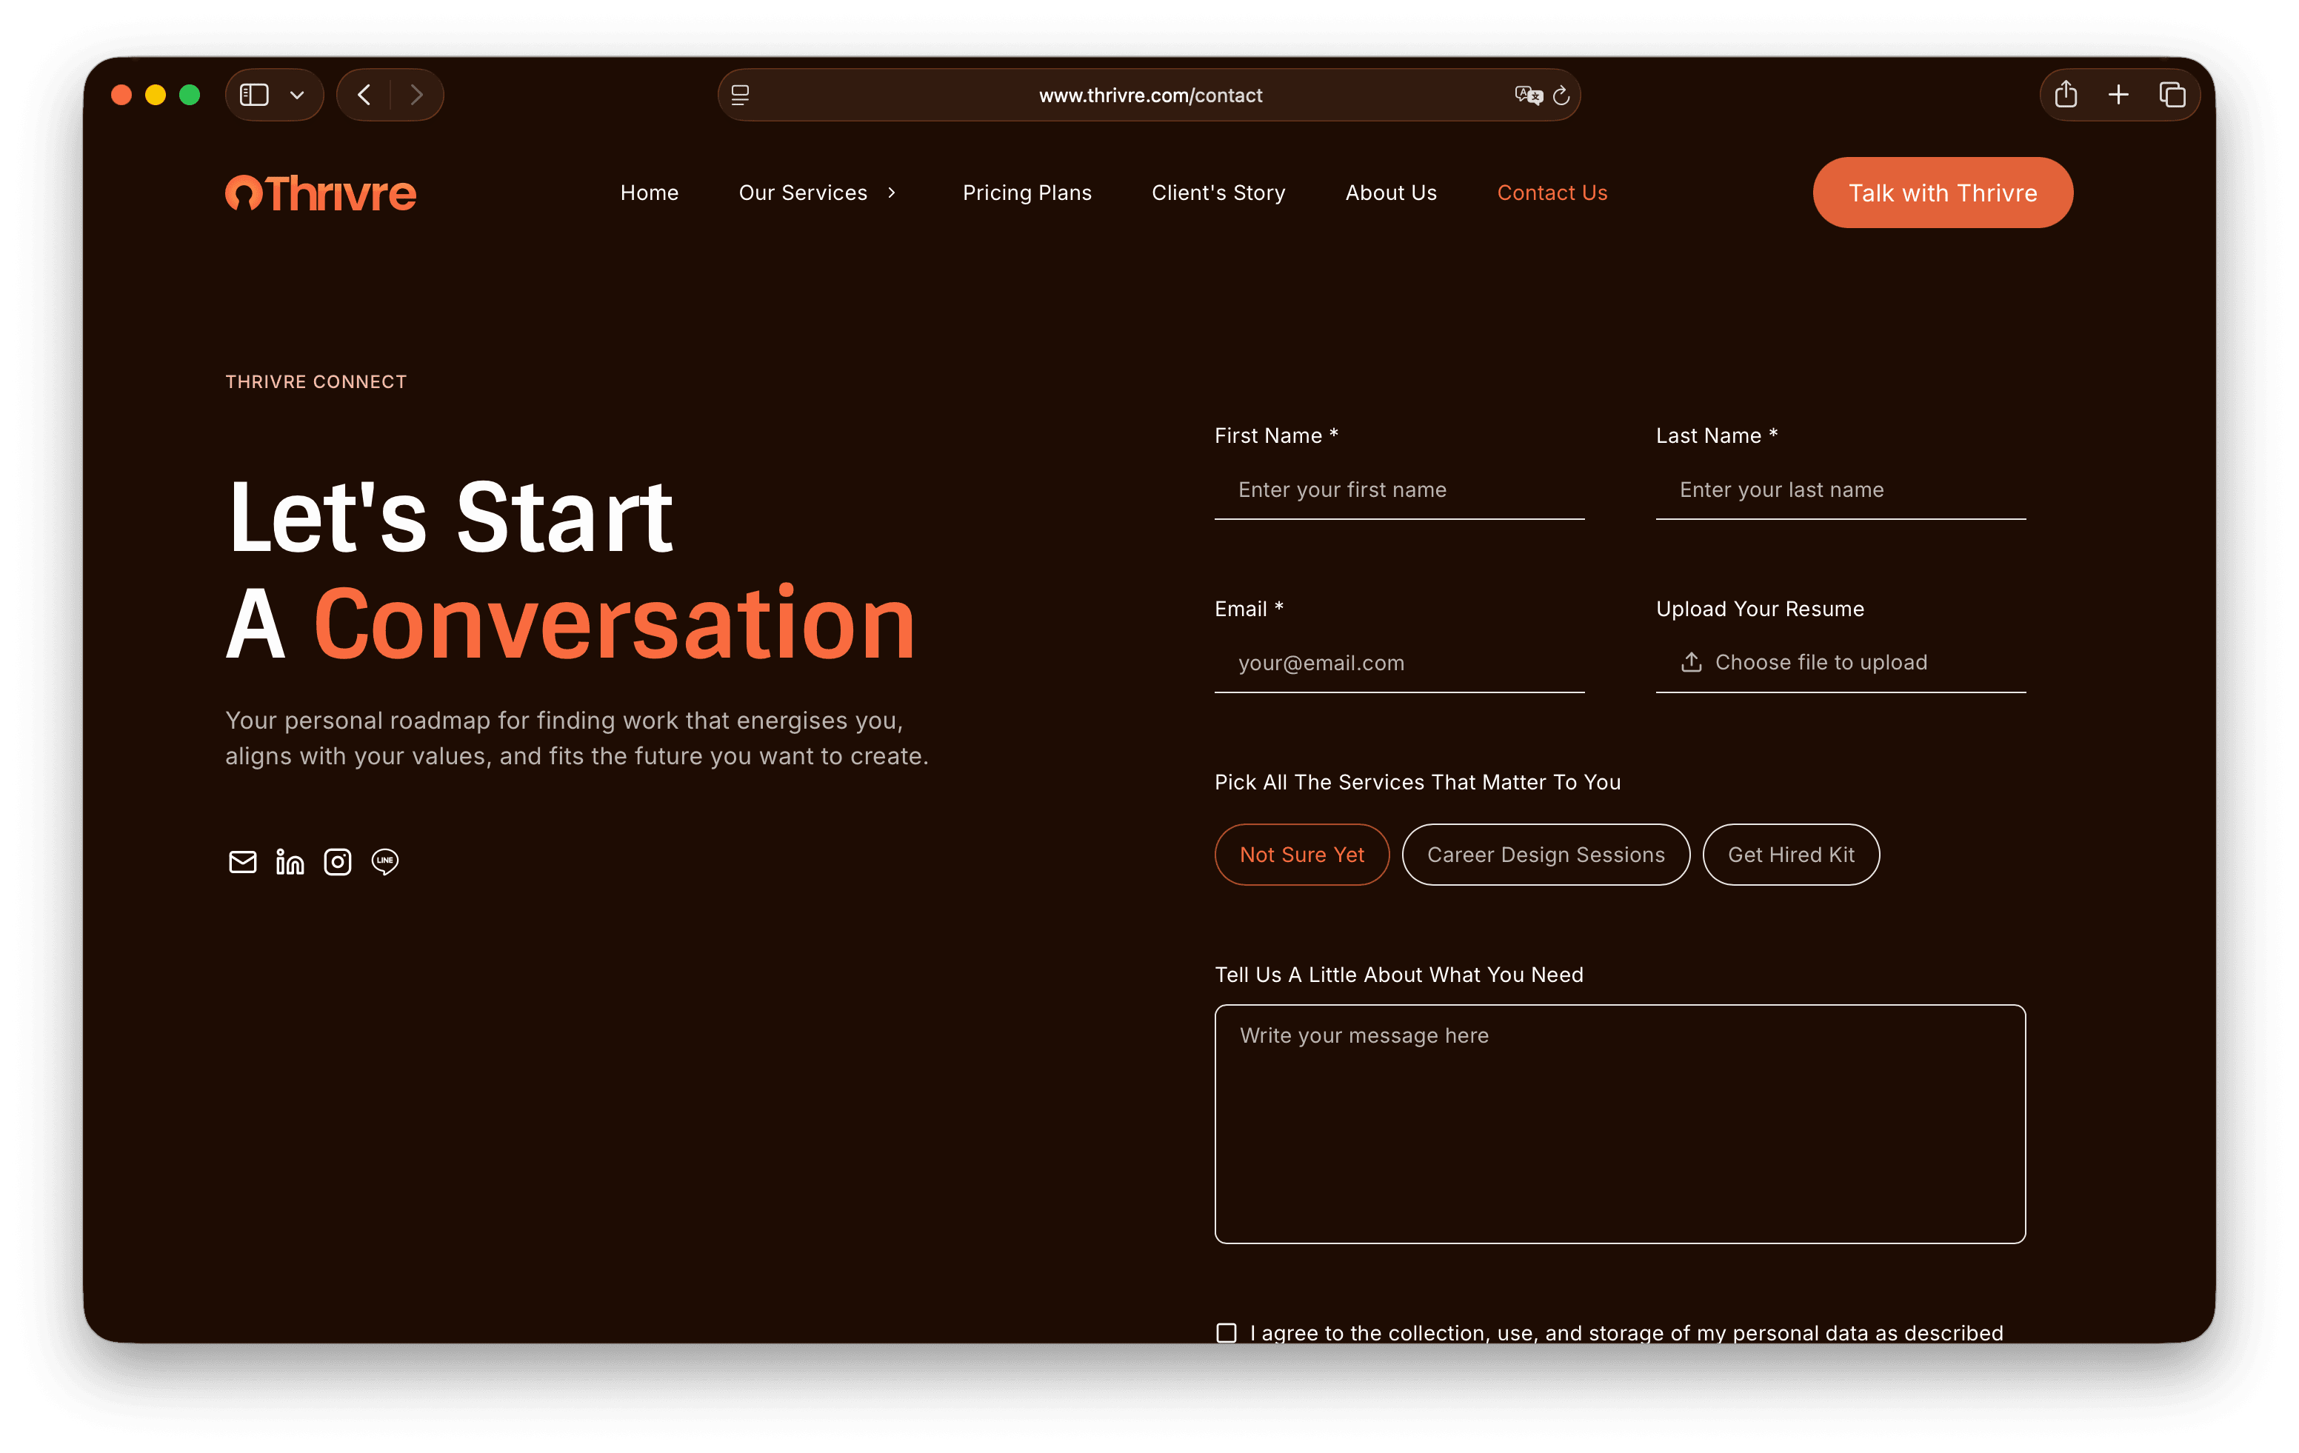Reload the page using refresh icon
2299x1453 pixels.
(1561, 96)
